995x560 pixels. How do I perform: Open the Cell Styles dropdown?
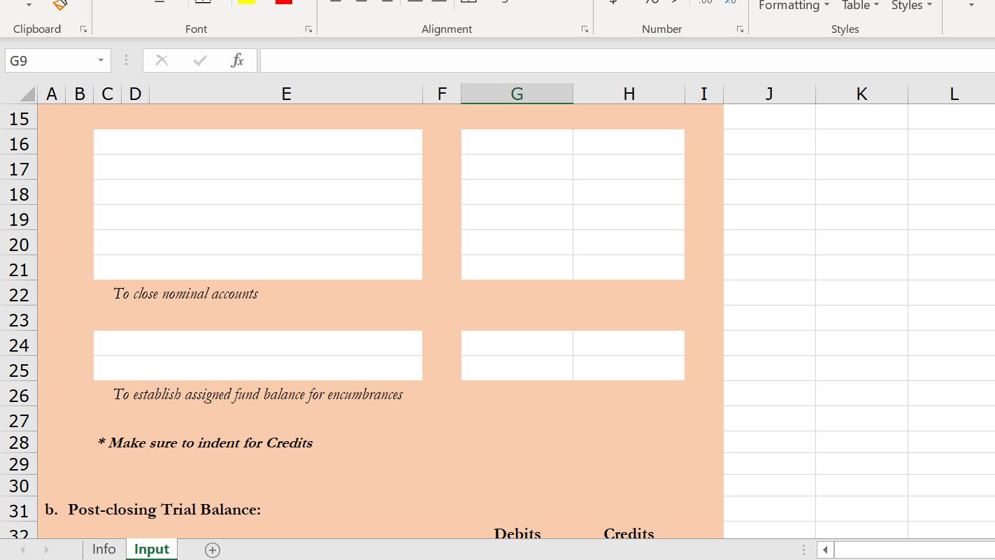pyautogui.click(x=912, y=6)
